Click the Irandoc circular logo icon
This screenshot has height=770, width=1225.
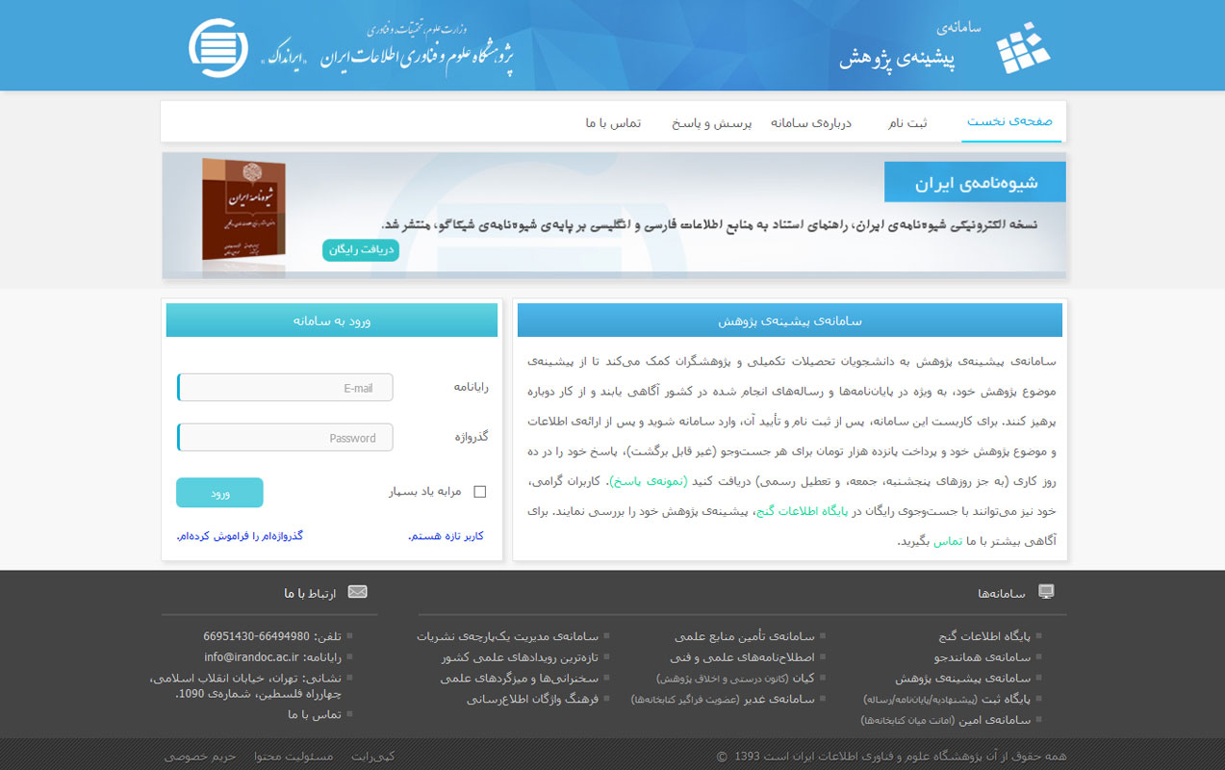click(218, 47)
